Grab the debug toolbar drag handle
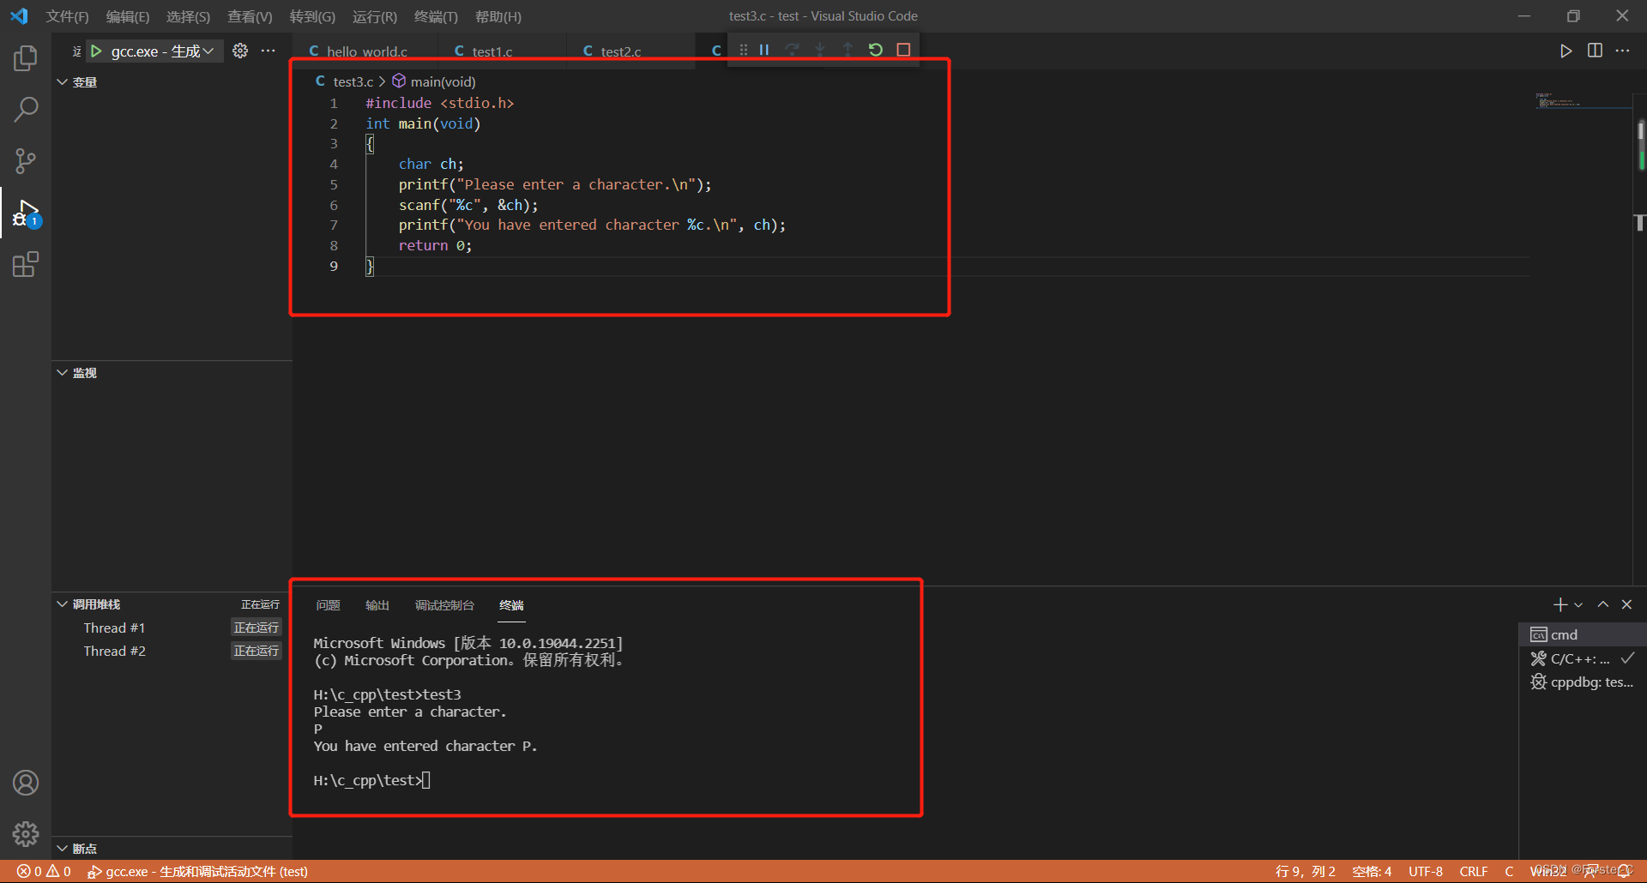This screenshot has width=1647, height=883. 743,50
